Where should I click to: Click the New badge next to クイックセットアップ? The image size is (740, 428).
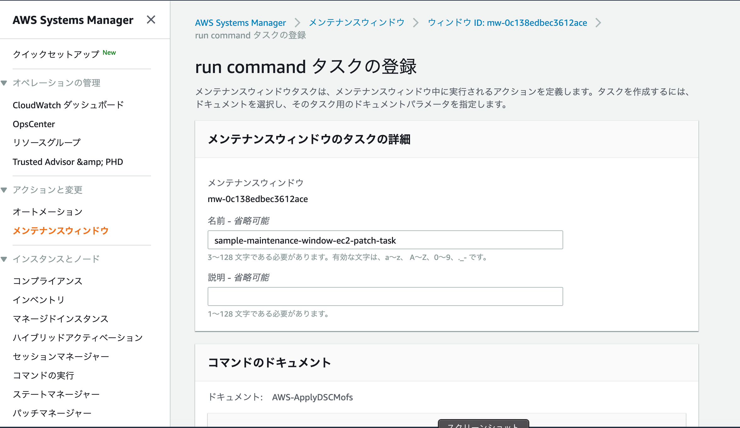pos(109,53)
